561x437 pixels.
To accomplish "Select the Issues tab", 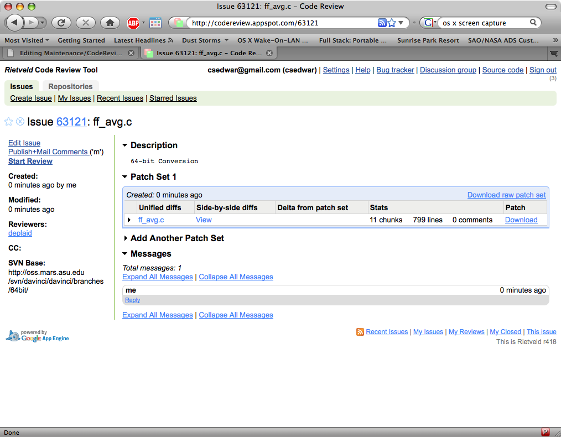I will pos(22,86).
